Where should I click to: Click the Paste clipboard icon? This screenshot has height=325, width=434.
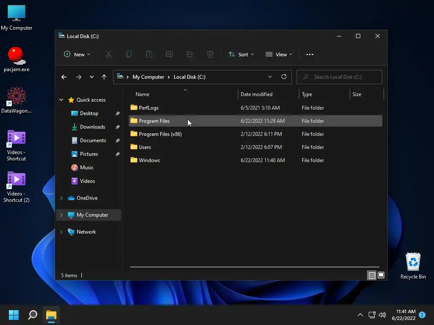coord(149,55)
